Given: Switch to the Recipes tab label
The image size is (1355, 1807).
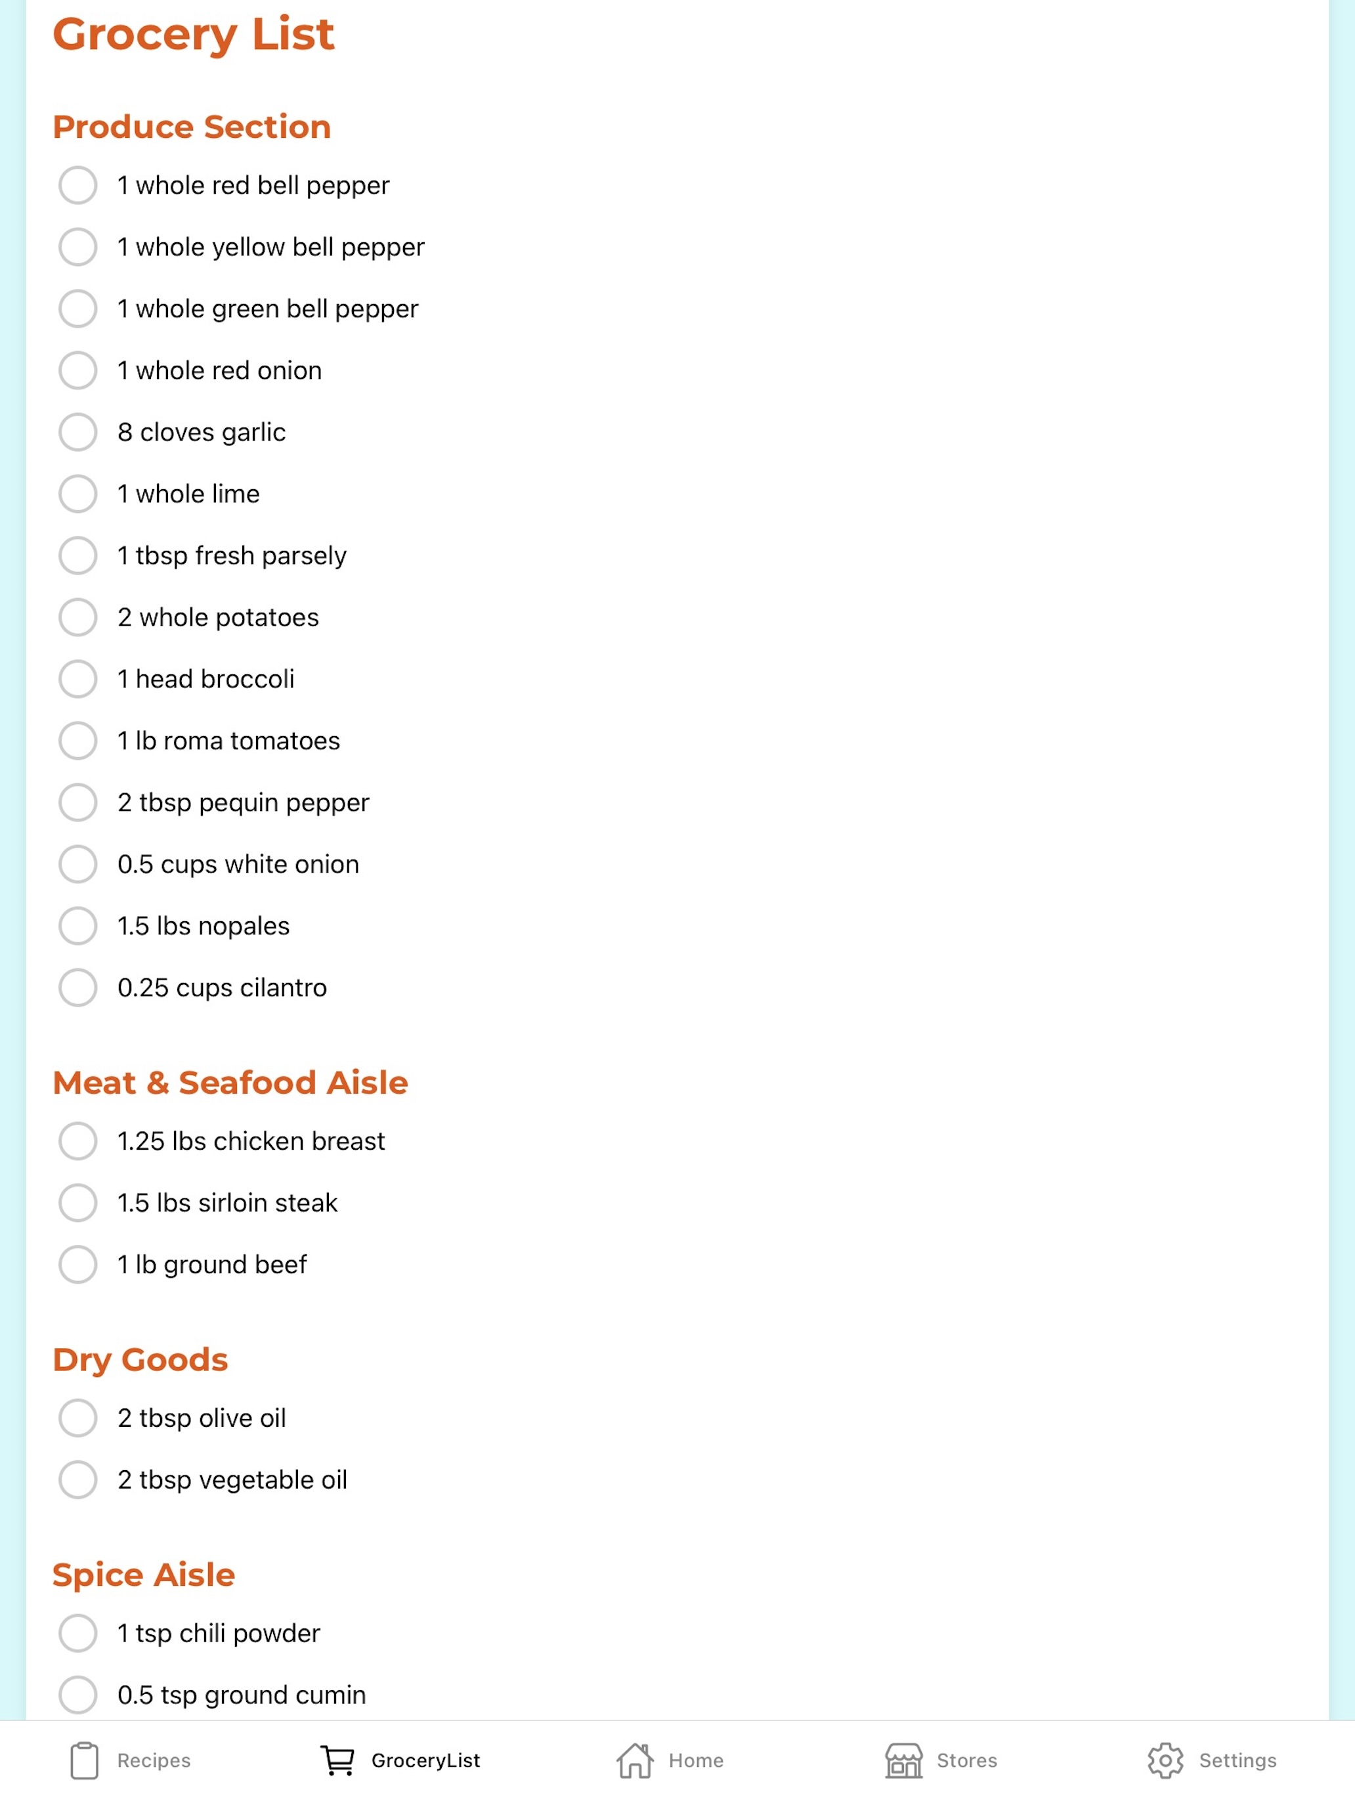Looking at the screenshot, I should (154, 1760).
